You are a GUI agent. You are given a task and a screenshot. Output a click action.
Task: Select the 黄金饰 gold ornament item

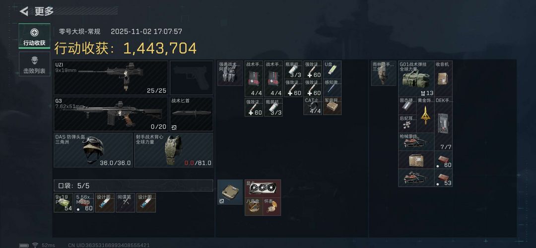click(x=425, y=115)
